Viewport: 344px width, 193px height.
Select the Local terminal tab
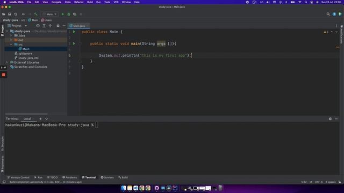point(27,119)
